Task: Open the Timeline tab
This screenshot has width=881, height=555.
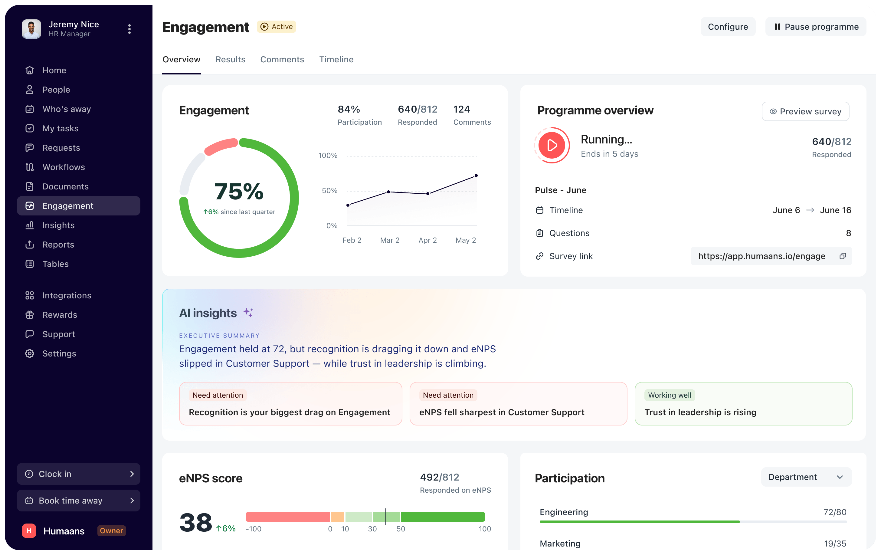Action: click(336, 60)
